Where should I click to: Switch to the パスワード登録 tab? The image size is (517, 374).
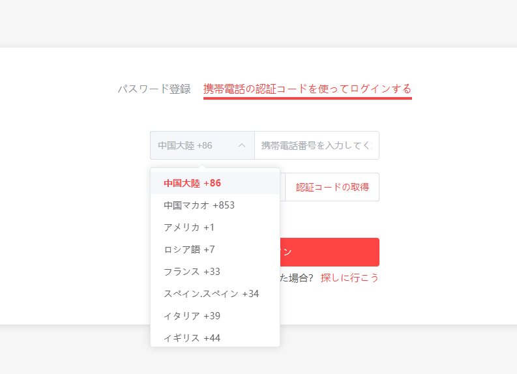click(154, 89)
